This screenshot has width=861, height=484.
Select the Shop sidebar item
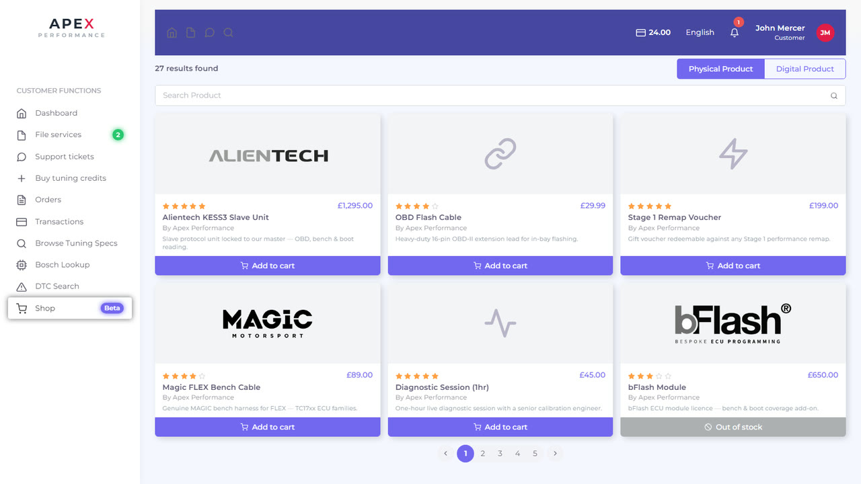(70, 308)
